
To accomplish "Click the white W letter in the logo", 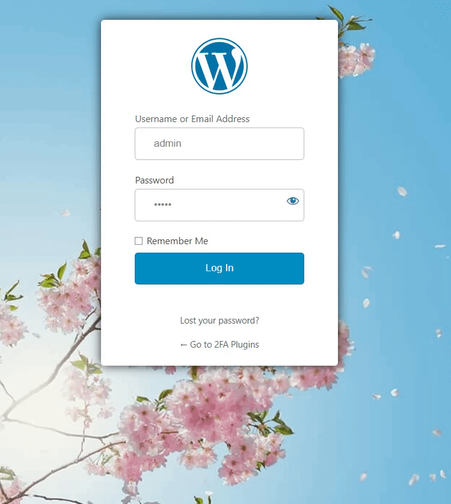I will [219, 69].
